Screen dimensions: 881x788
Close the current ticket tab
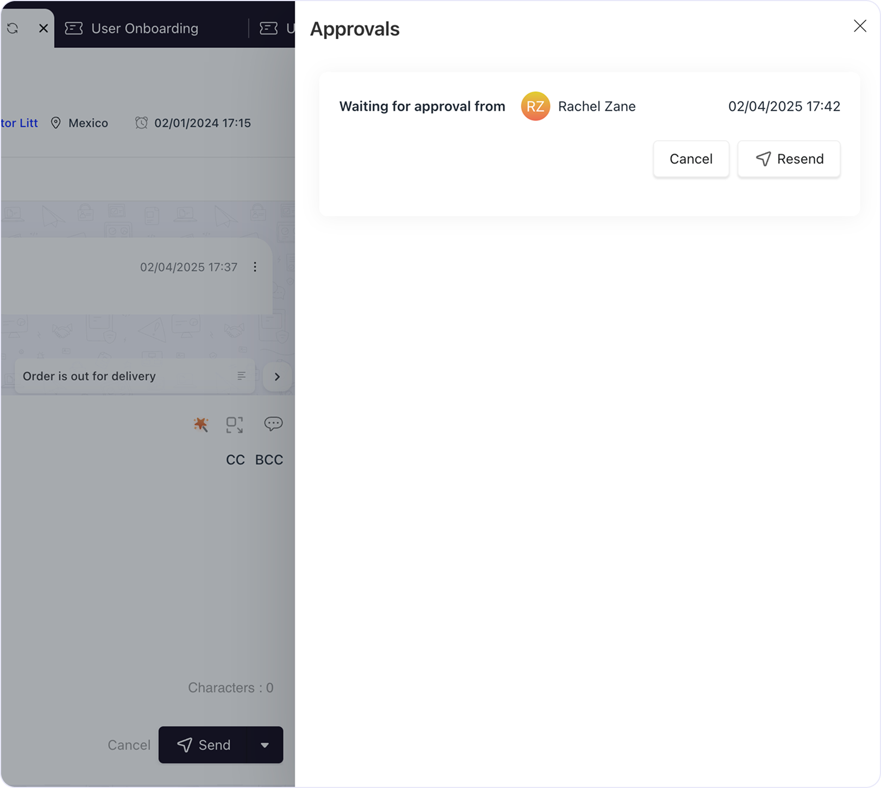(43, 28)
